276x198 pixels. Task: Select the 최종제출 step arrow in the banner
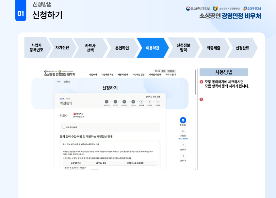tap(214, 48)
